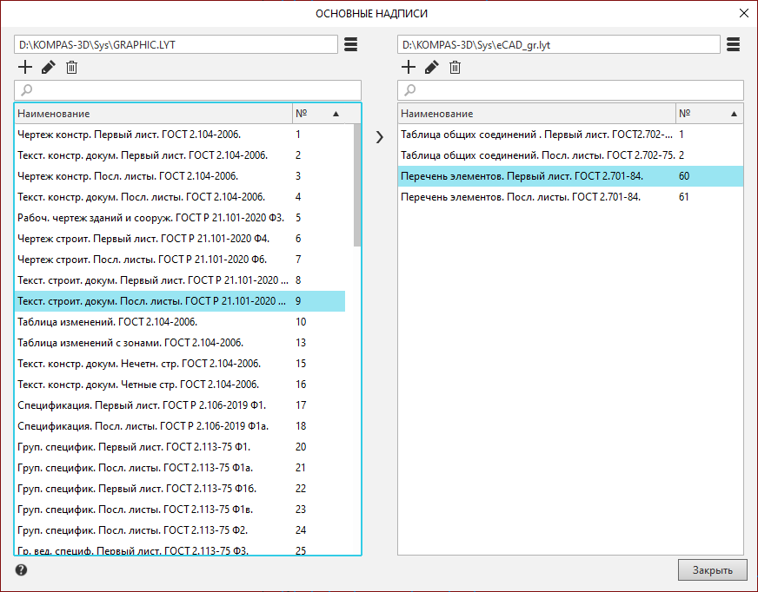Sort right list by № column arrow

tap(733, 114)
